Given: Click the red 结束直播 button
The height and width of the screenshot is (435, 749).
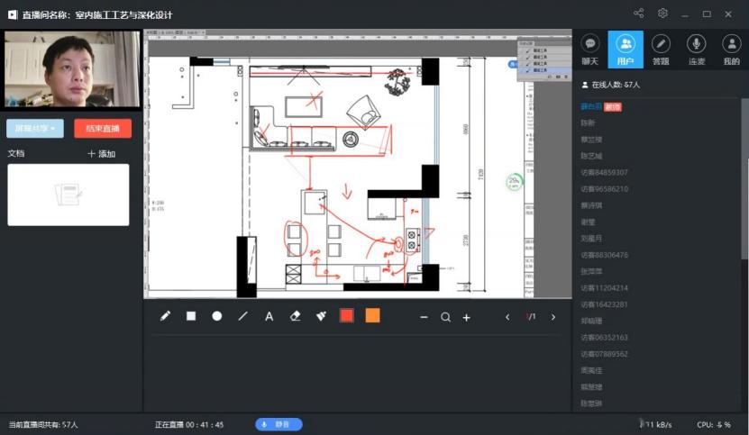Looking at the screenshot, I should (x=103, y=128).
